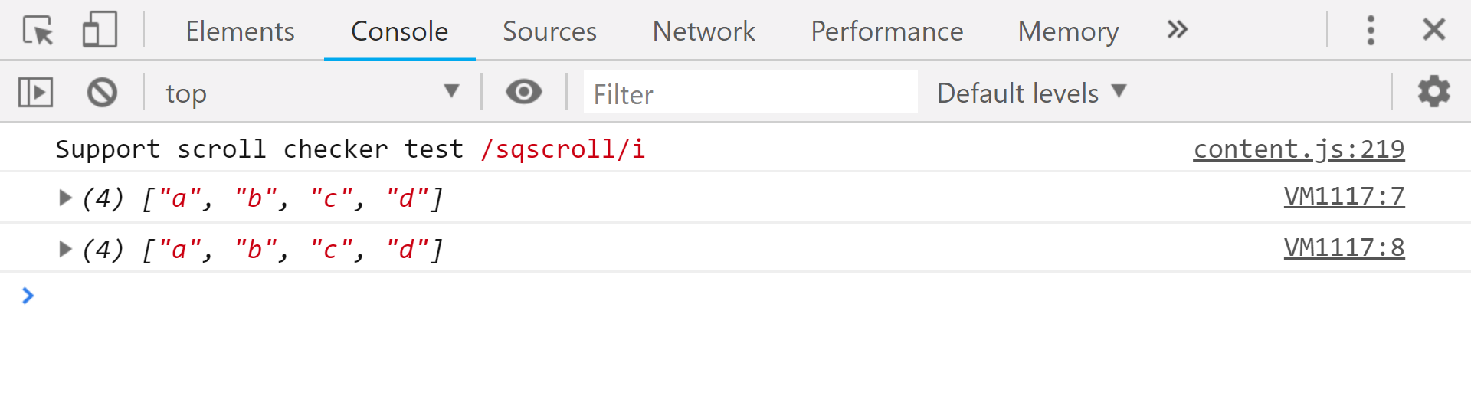Follow the VM1117:8 source link
Image resolution: width=1471 pixels, height=396 pixels.
tap(1344, 248)
